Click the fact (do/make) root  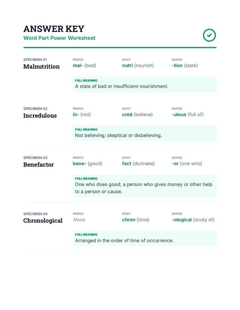coord(138,164)
